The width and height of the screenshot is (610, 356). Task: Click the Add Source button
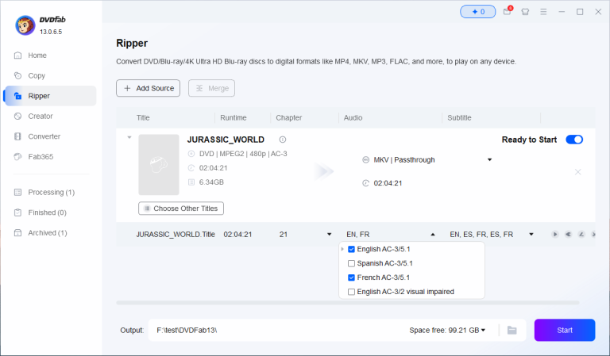pyautogui.click(x=148, y=88)
